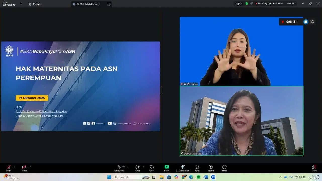The height and width of the screenshot is (181, 322).
Task: Start a new Record action
Action: [211, 168]
